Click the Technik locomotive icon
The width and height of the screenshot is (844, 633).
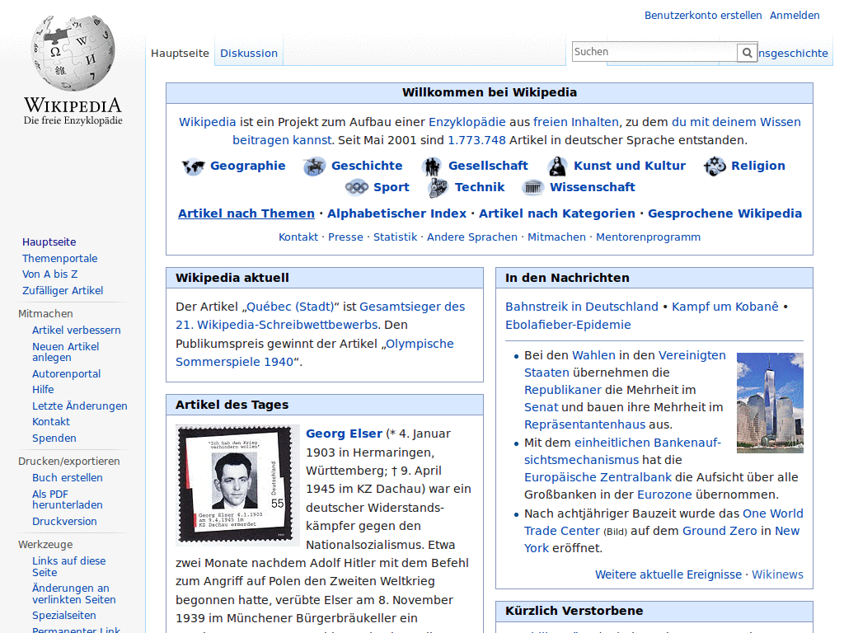pyautogui.click(x=438, y=187)
